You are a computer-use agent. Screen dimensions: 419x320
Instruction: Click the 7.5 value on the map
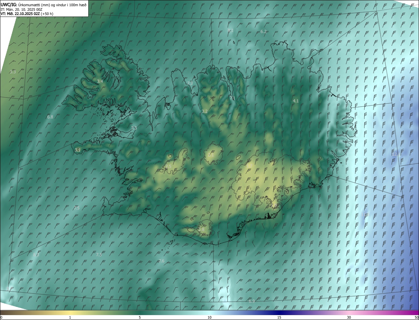77,208
